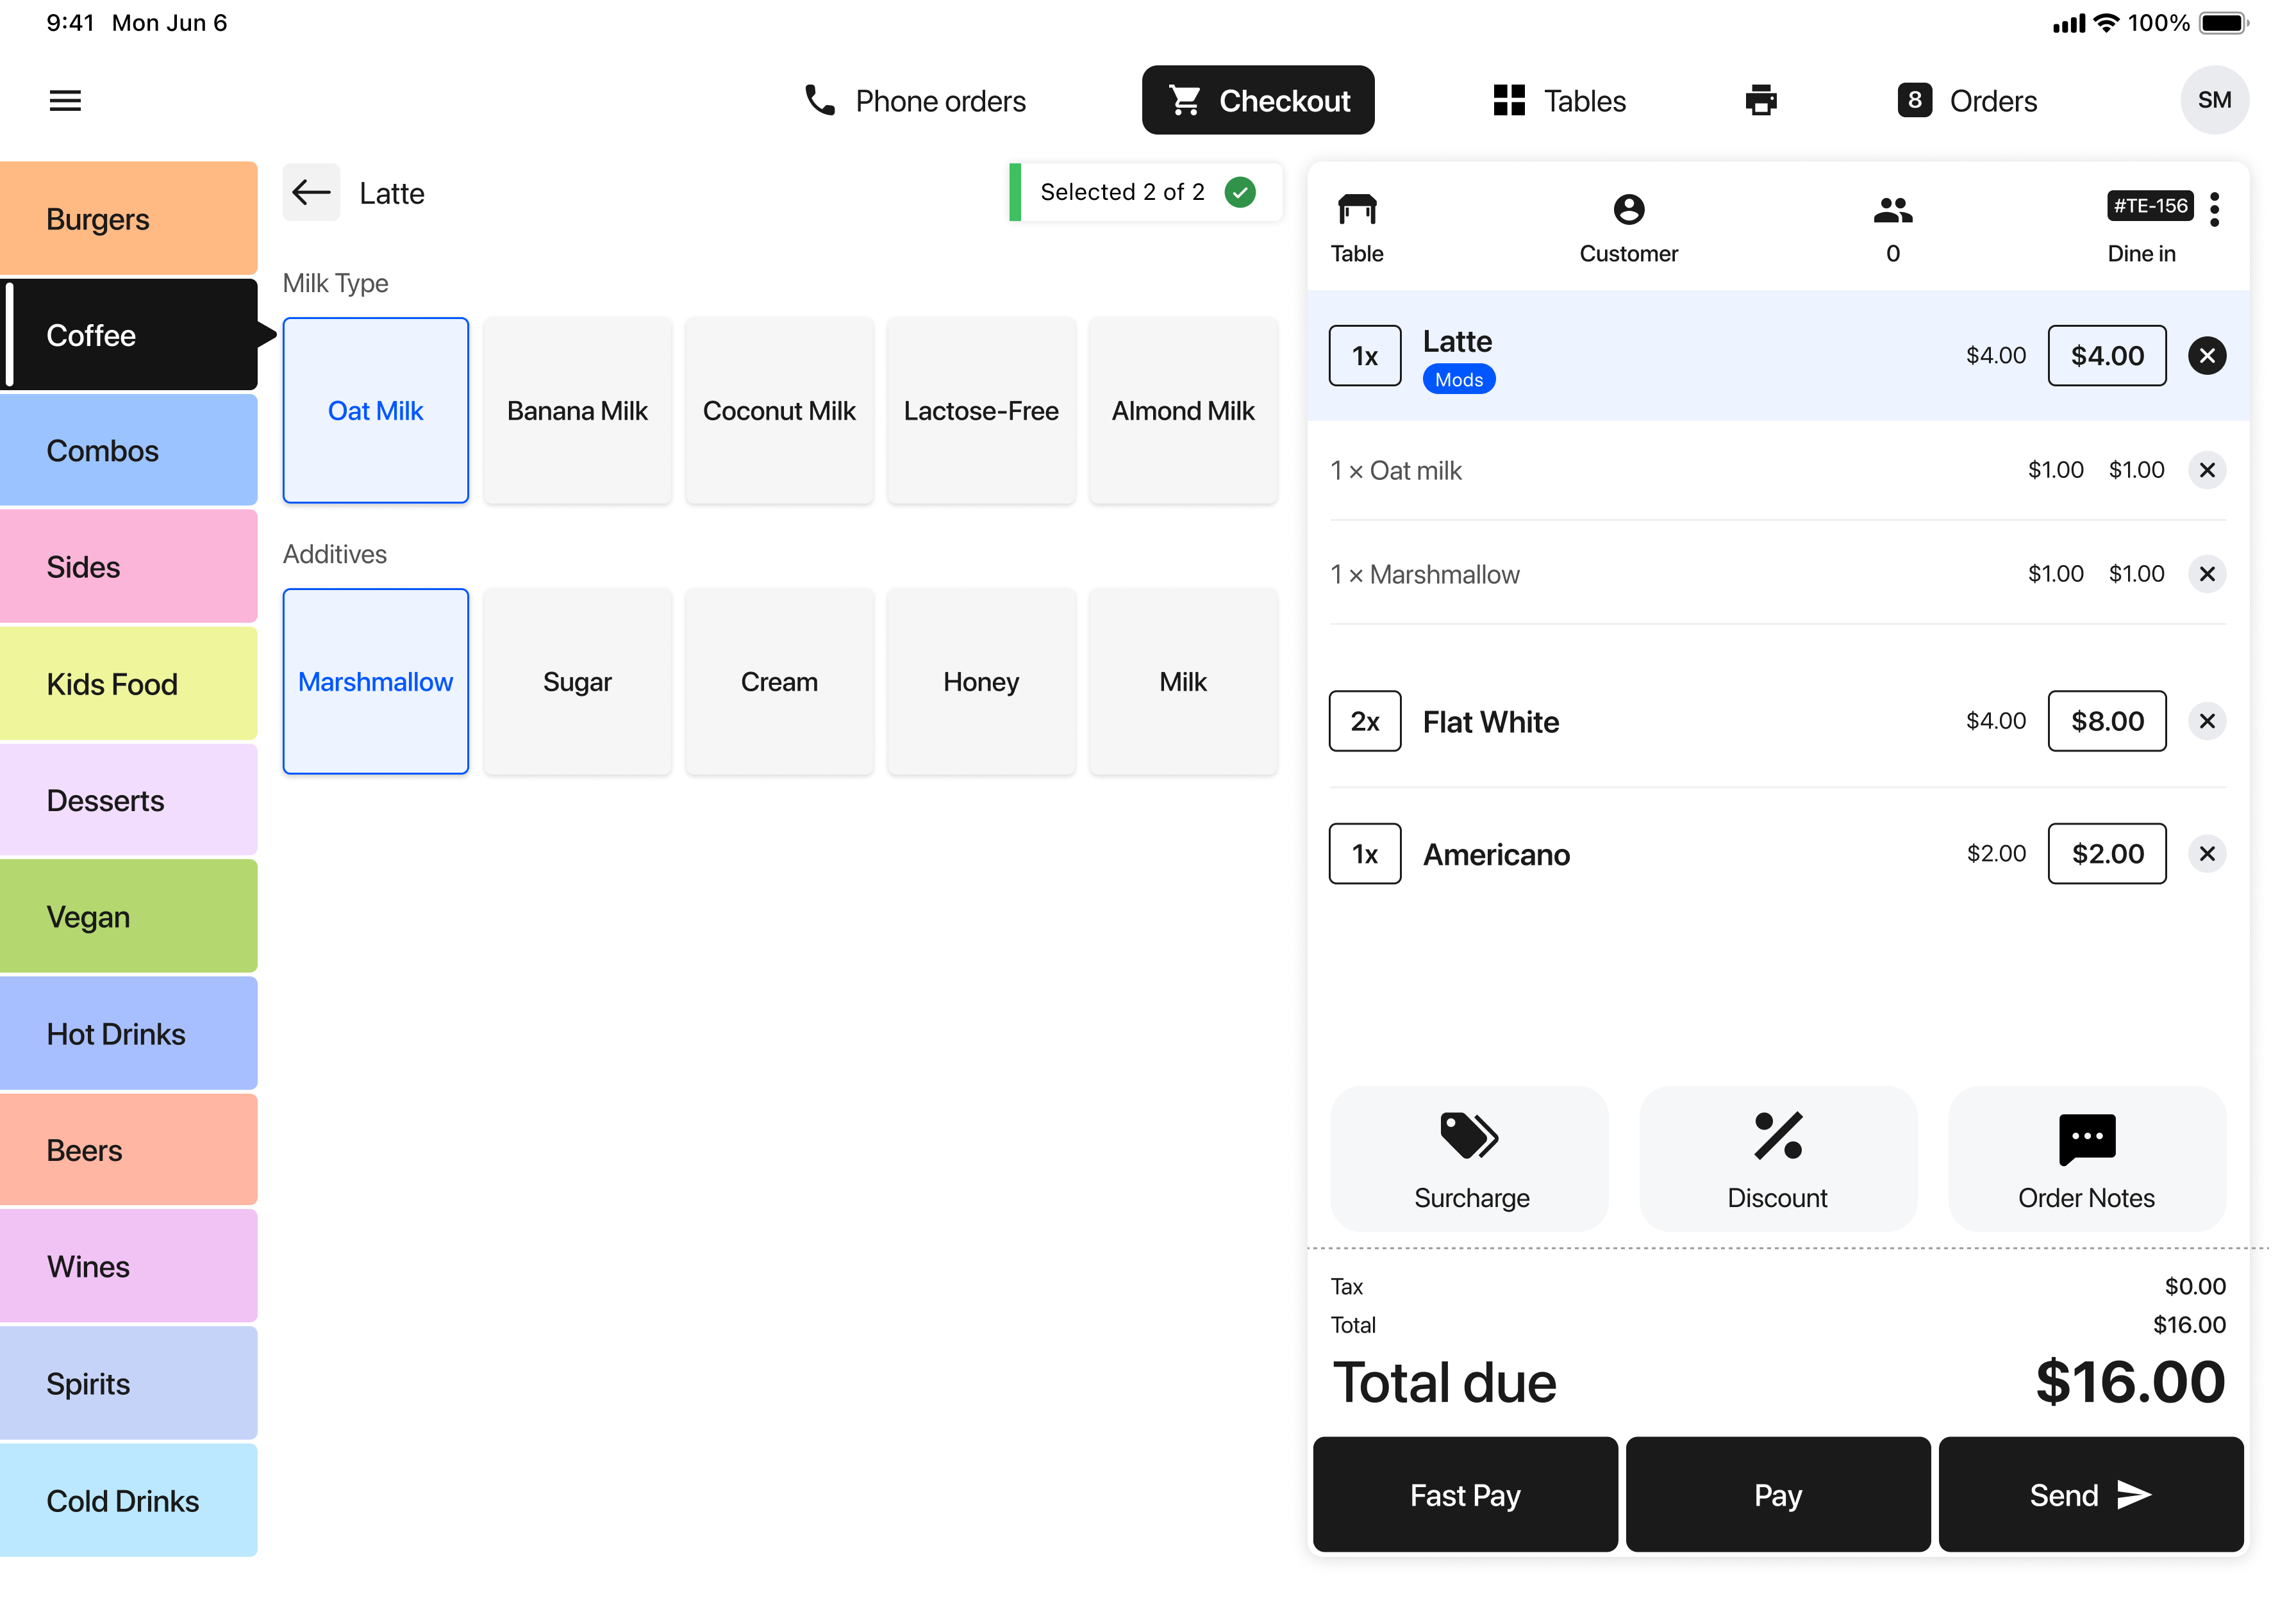Remove the Latte from the order

[x=2206, y=356]
